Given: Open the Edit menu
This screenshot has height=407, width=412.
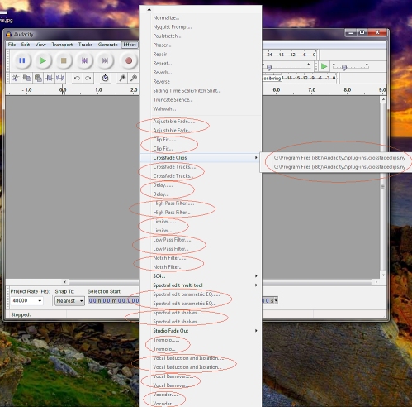Looking at the screenshot, I should point(26,45).
